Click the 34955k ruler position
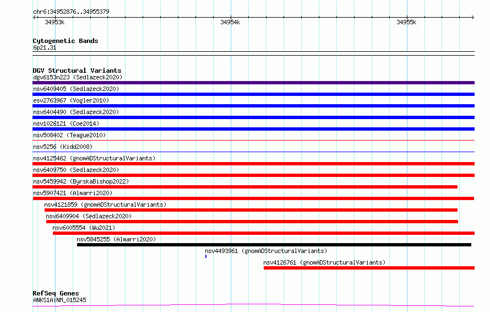 coord(406,22)
